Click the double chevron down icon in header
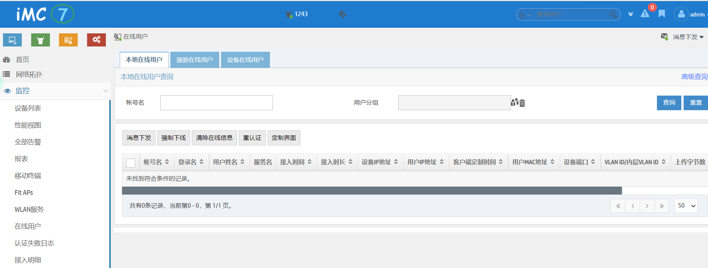 (631, 14)
